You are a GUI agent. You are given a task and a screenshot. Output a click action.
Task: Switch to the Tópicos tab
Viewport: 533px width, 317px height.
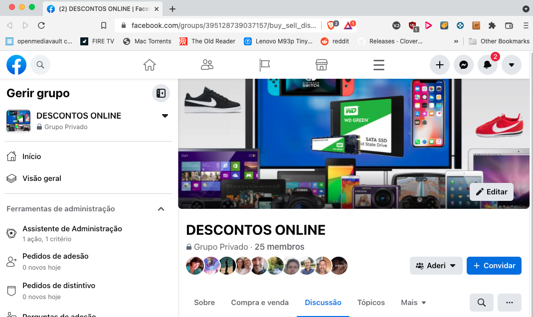click(x=371, y=303)
